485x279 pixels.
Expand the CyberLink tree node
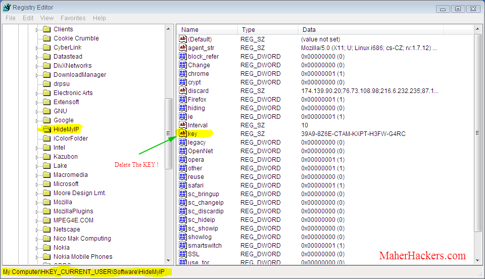click(x=37, y=48)
